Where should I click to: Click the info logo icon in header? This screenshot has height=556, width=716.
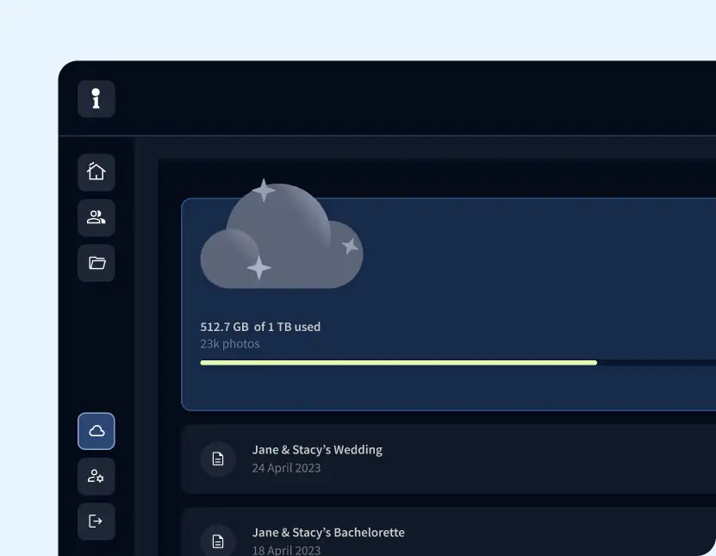(96, 99)
